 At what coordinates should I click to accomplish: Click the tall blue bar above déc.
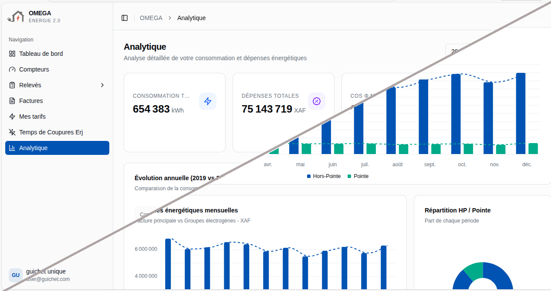tap(521, 113)
